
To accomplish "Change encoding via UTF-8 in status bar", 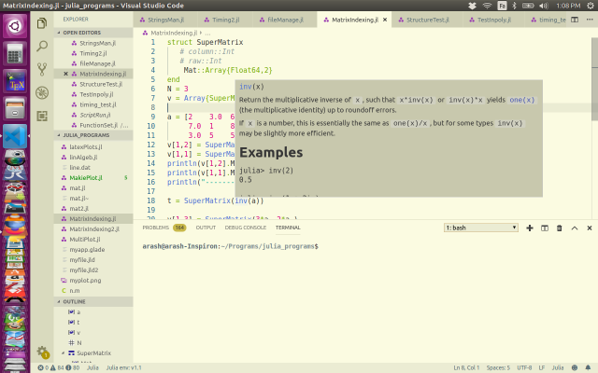I will click(x=524, y=367).
